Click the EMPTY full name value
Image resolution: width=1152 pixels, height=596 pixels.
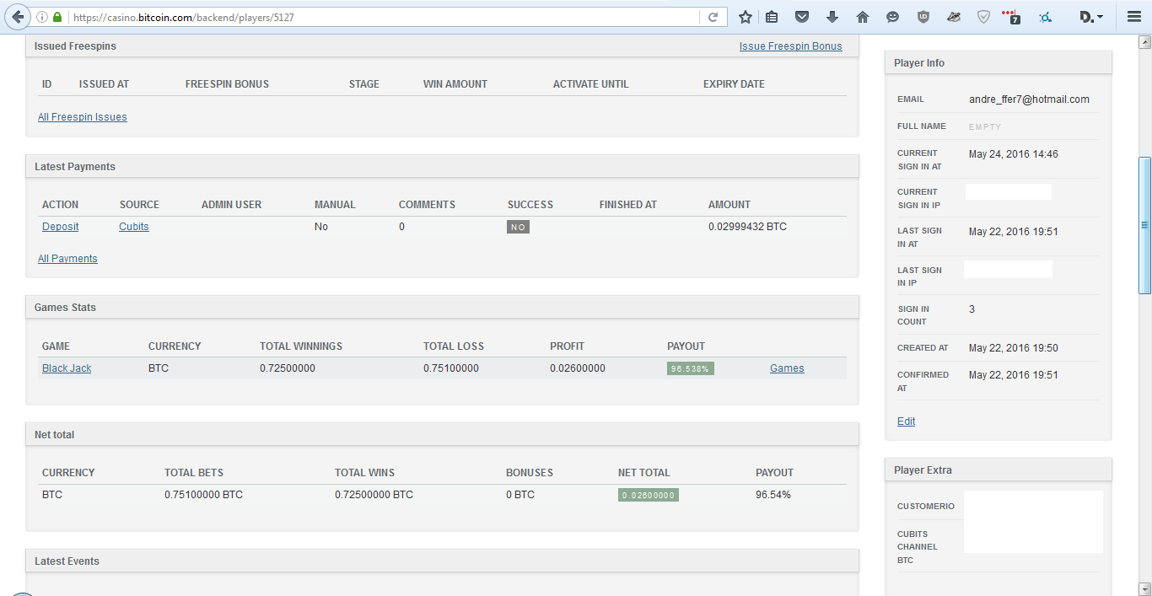tap(985, 126)
